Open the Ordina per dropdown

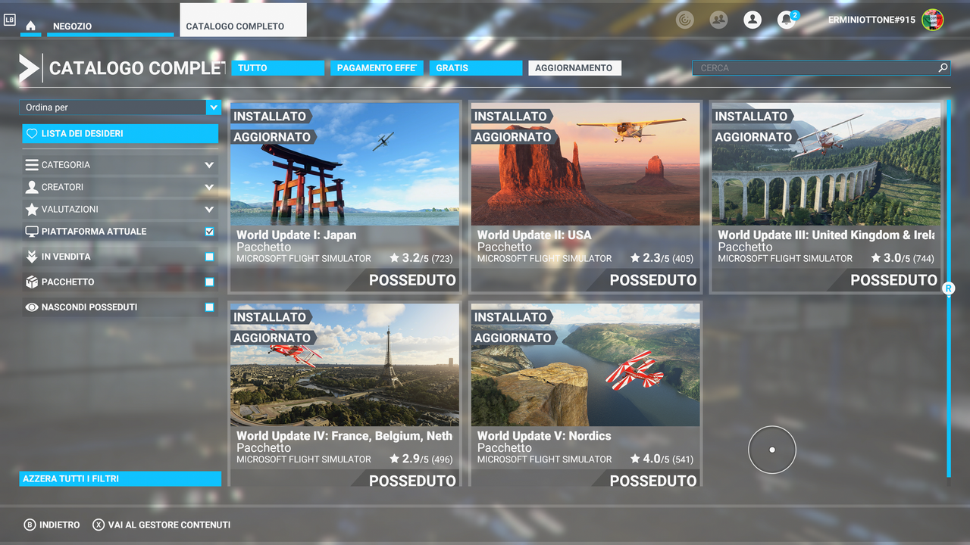pyautogui.click(x=120, y=107)
